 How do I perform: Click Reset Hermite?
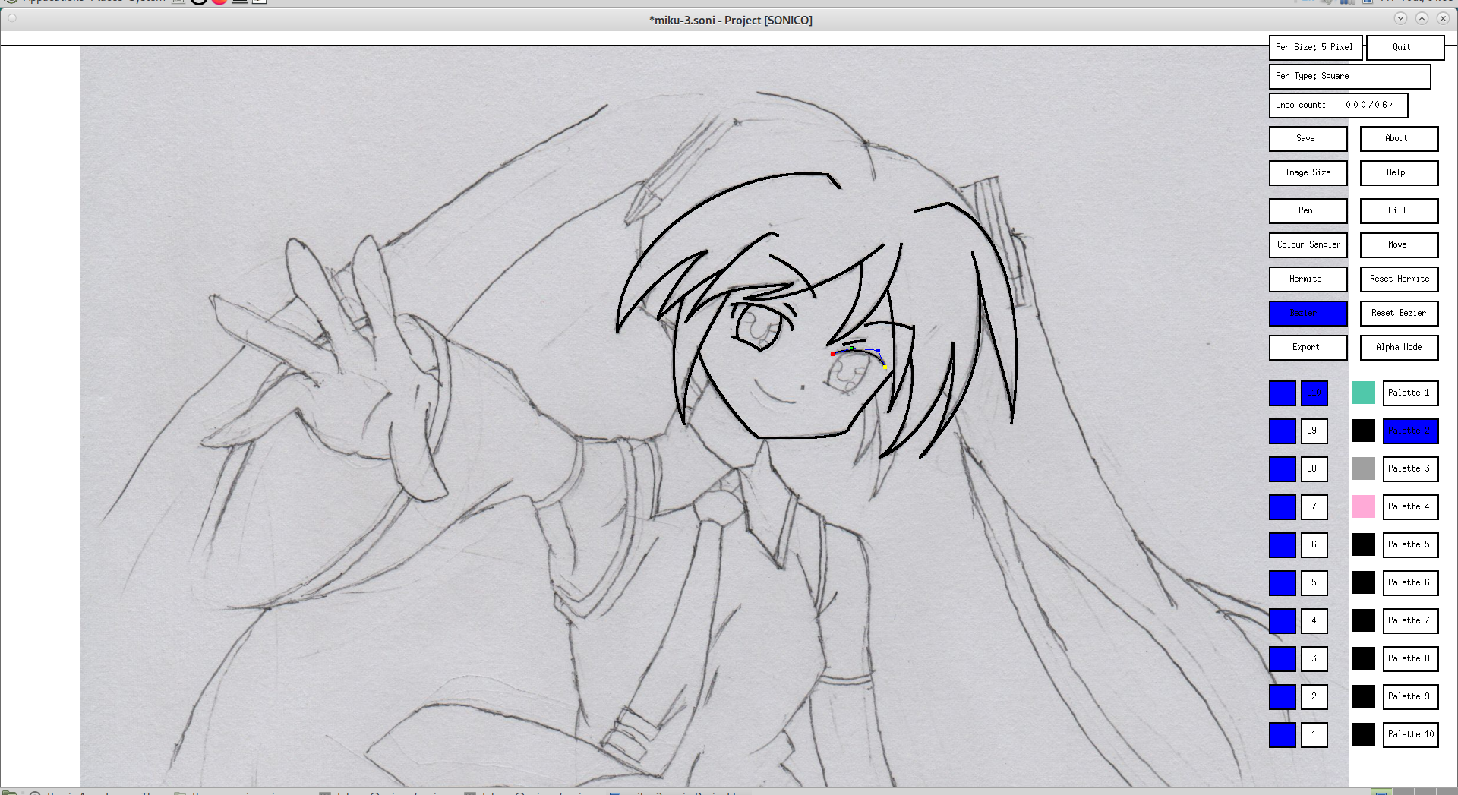point(1399,279)
